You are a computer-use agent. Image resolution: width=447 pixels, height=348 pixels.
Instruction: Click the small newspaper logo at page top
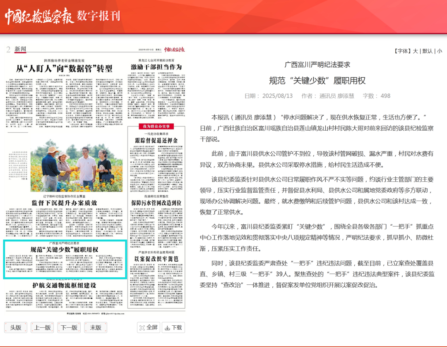[175, 50]
